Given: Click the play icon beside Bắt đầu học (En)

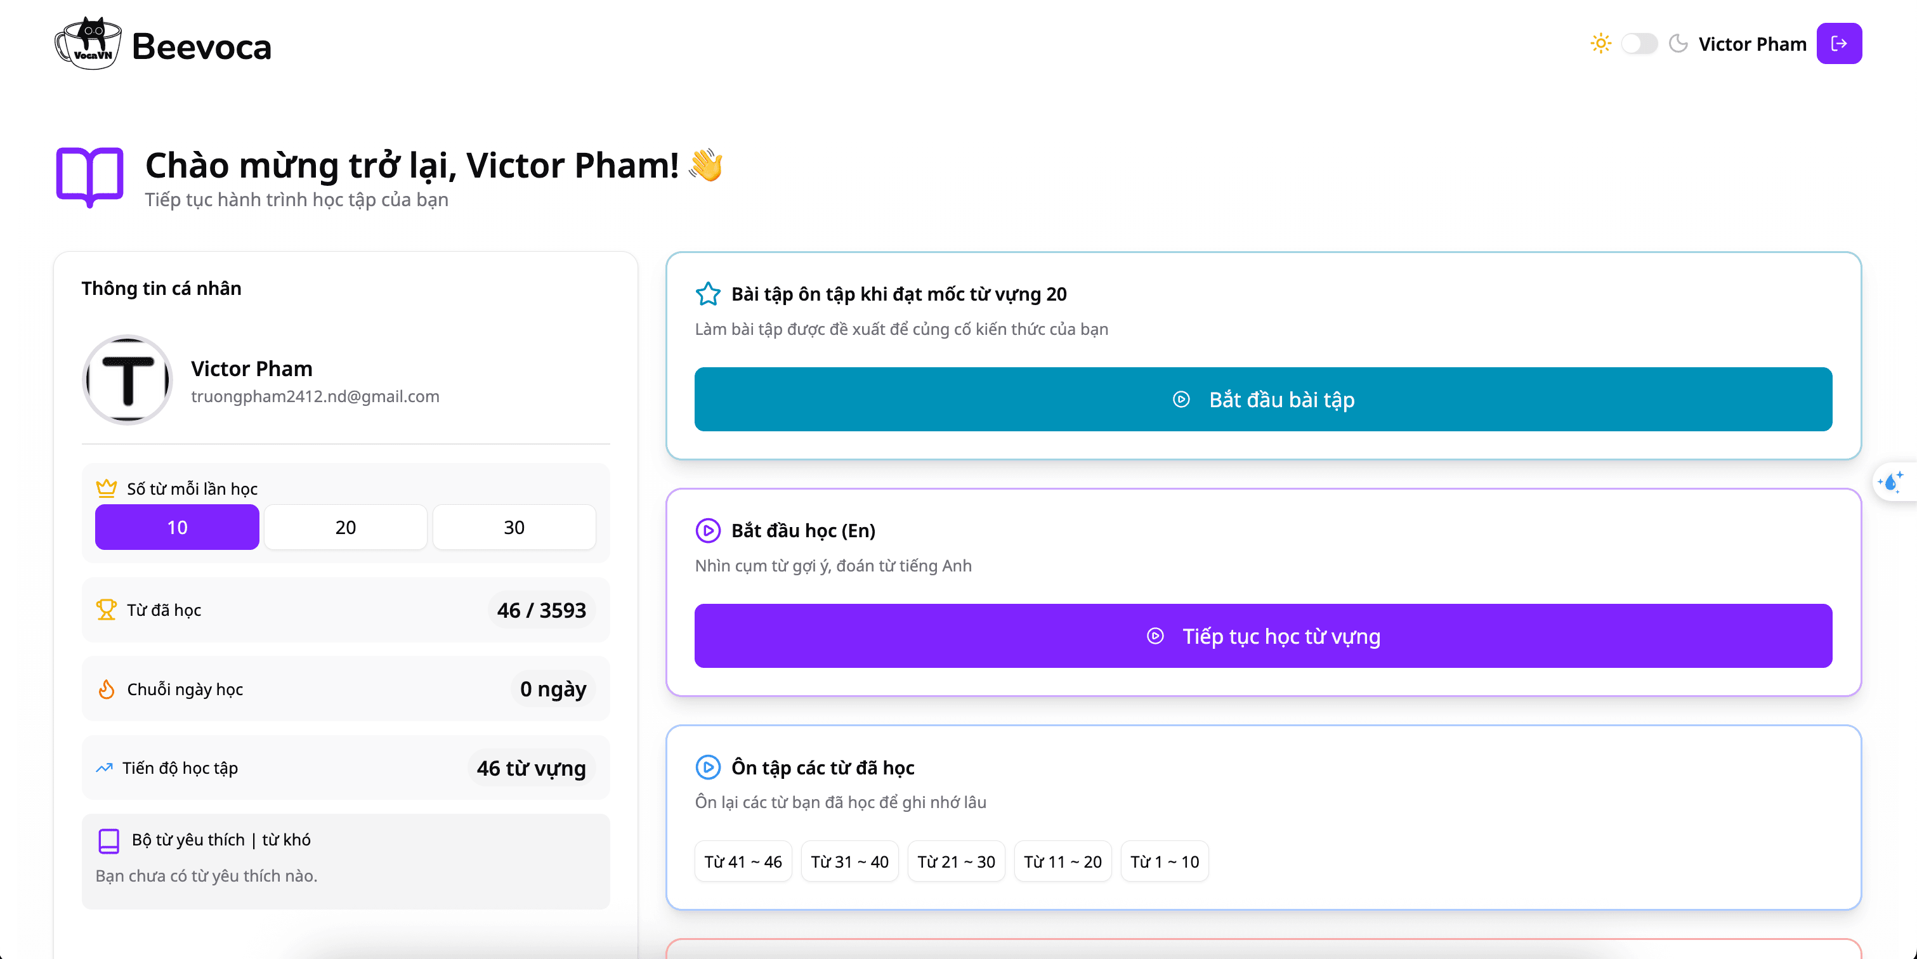Looking at the screenshot, I should (708, 530).
